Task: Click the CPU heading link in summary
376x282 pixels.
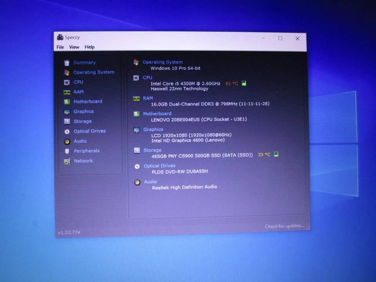Action: coord(147,78)
